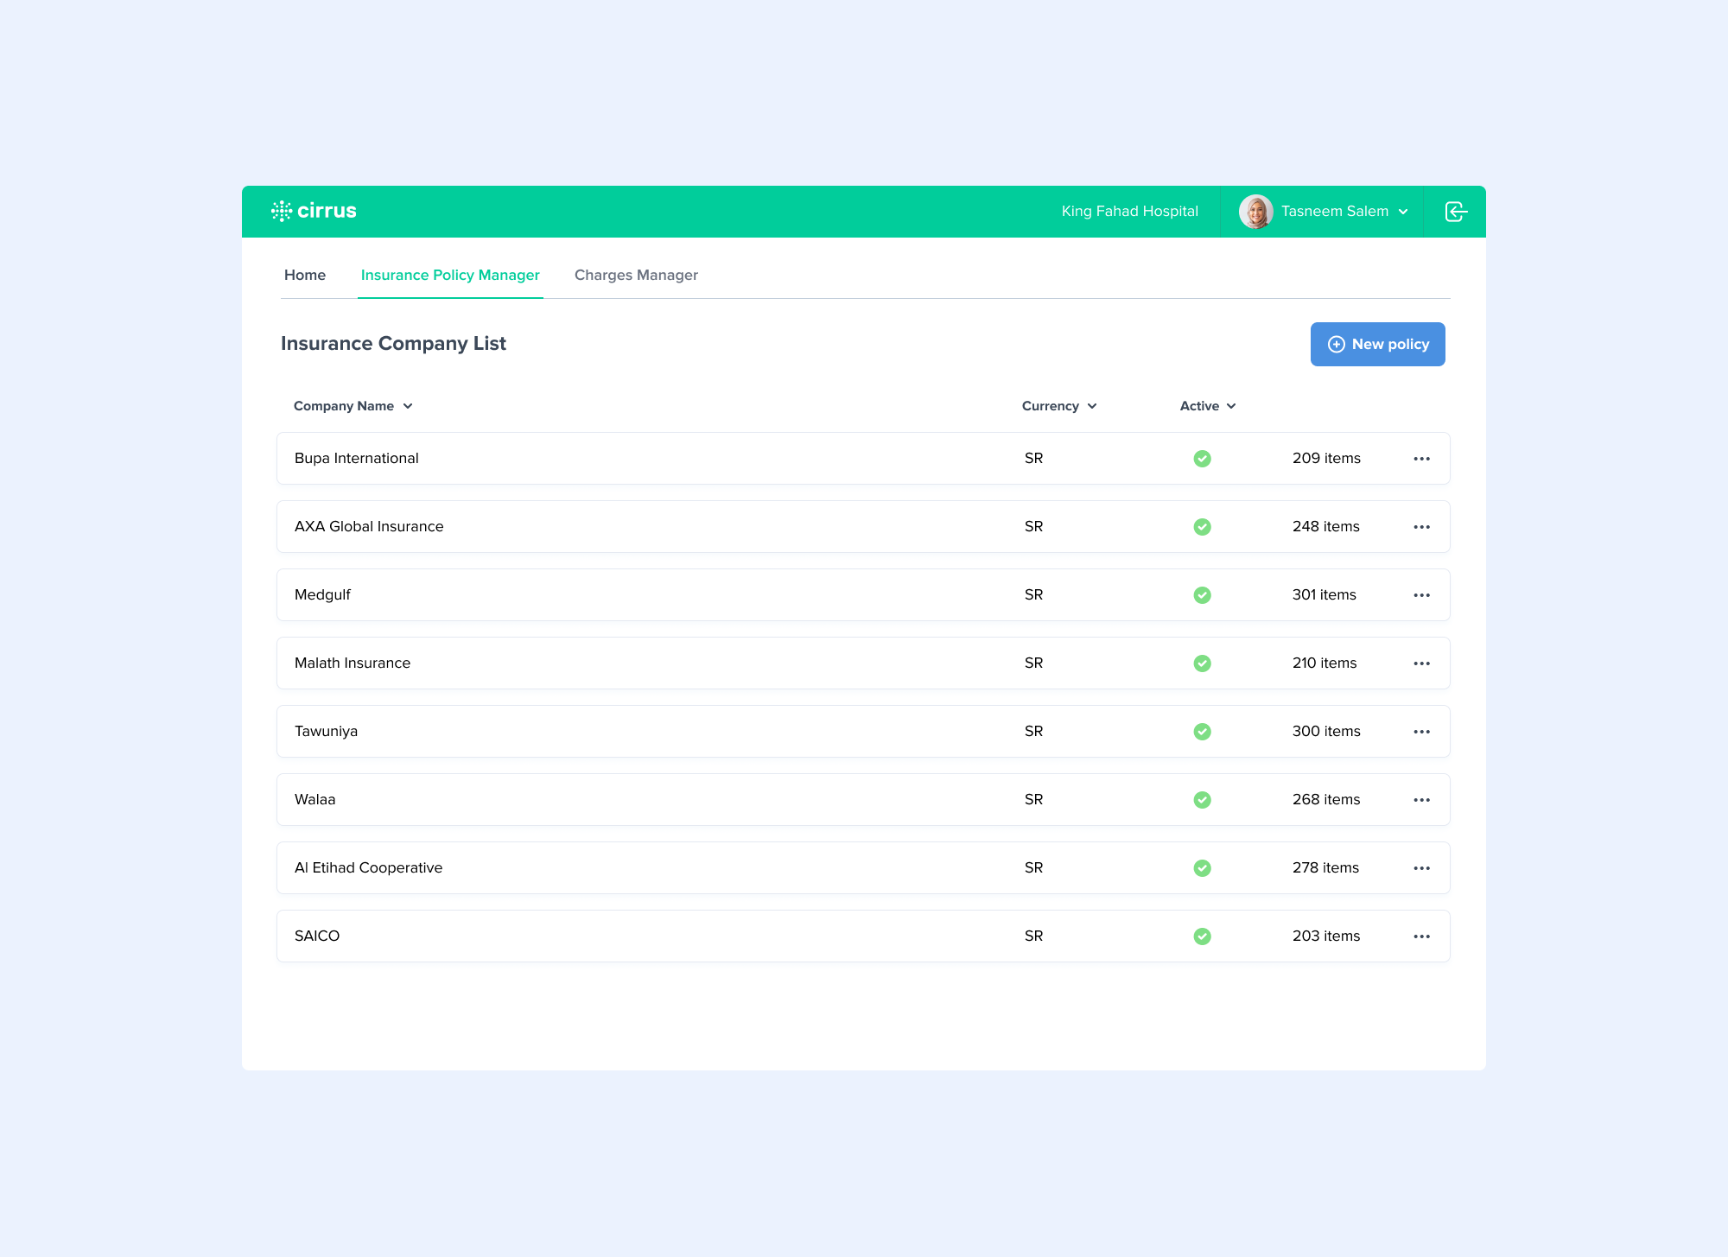The image size is (1728, 1257).
Task: Click 268 items for Walaa
Action: click(1326, 799)
